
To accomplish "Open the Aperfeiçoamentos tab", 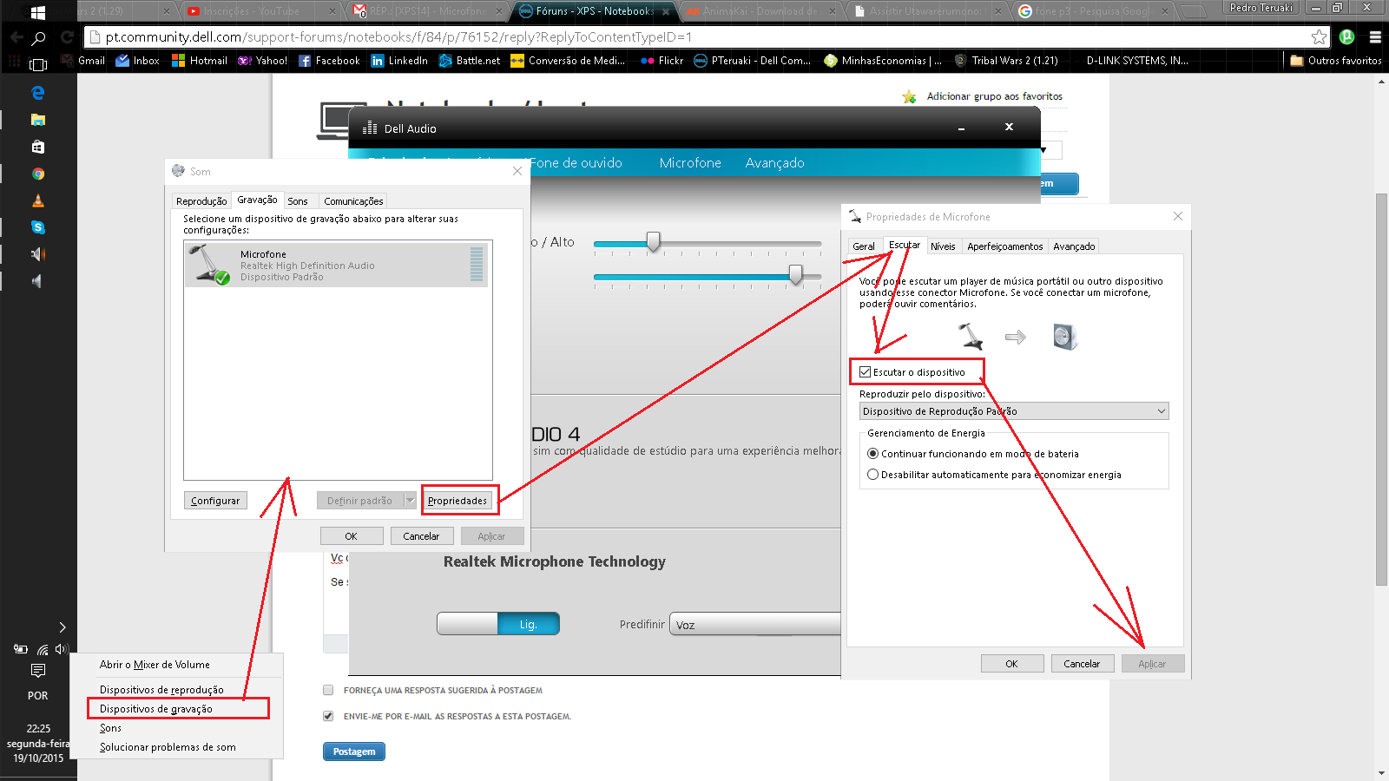I will (1005, 246).
